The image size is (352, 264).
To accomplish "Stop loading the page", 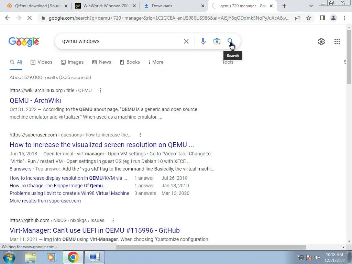I will click(x=30, y=18).
